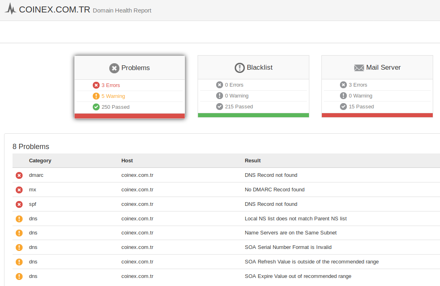The image size is (440, 286).
Task: Click gray exclamation icon by Blacklist 0 Warning
Action: 219,95
